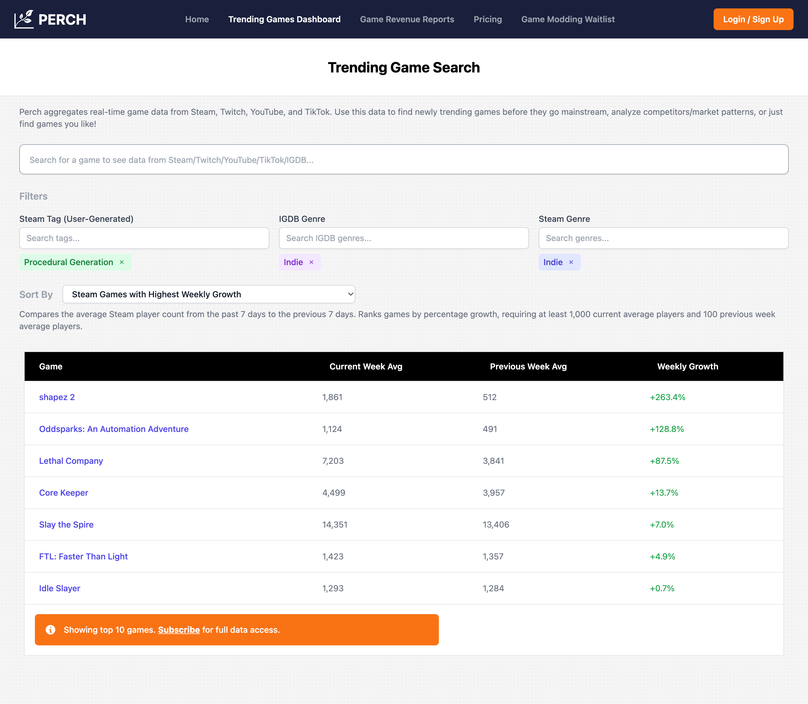Open the Idle Slayer game link
The height and width of the screenshot is (704, 808).
[x=60, y=588]
